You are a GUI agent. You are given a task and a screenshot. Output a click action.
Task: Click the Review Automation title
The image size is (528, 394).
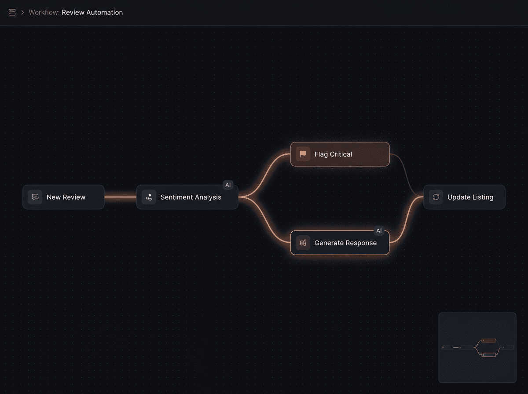(92, 12)
